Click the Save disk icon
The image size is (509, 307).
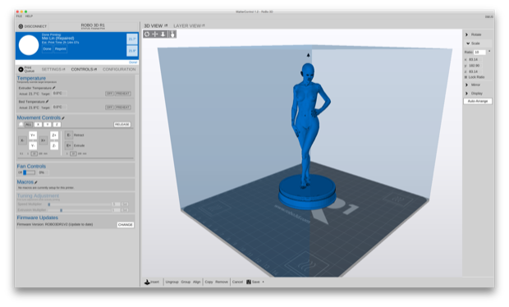point(249,282)
